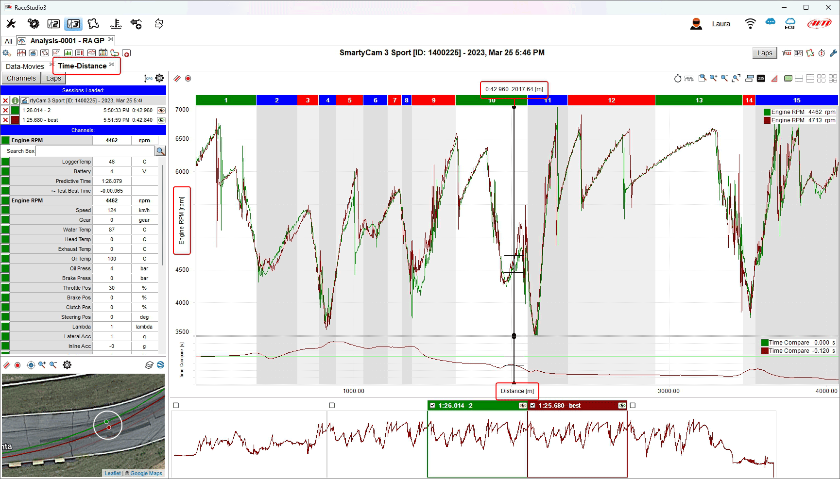Select the Analysis-0001 - RA GP tab
This screenshot has width=840, height=479.
coord(67,41)
